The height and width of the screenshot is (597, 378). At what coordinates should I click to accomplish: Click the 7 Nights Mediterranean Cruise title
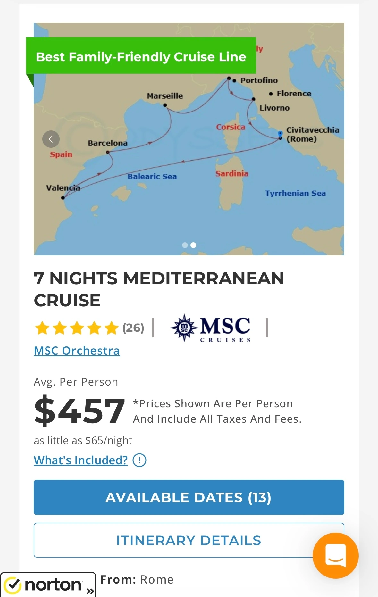159,289
